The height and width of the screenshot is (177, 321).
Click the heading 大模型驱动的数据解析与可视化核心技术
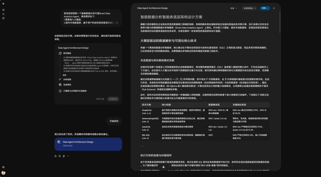[x=169, y=41]
